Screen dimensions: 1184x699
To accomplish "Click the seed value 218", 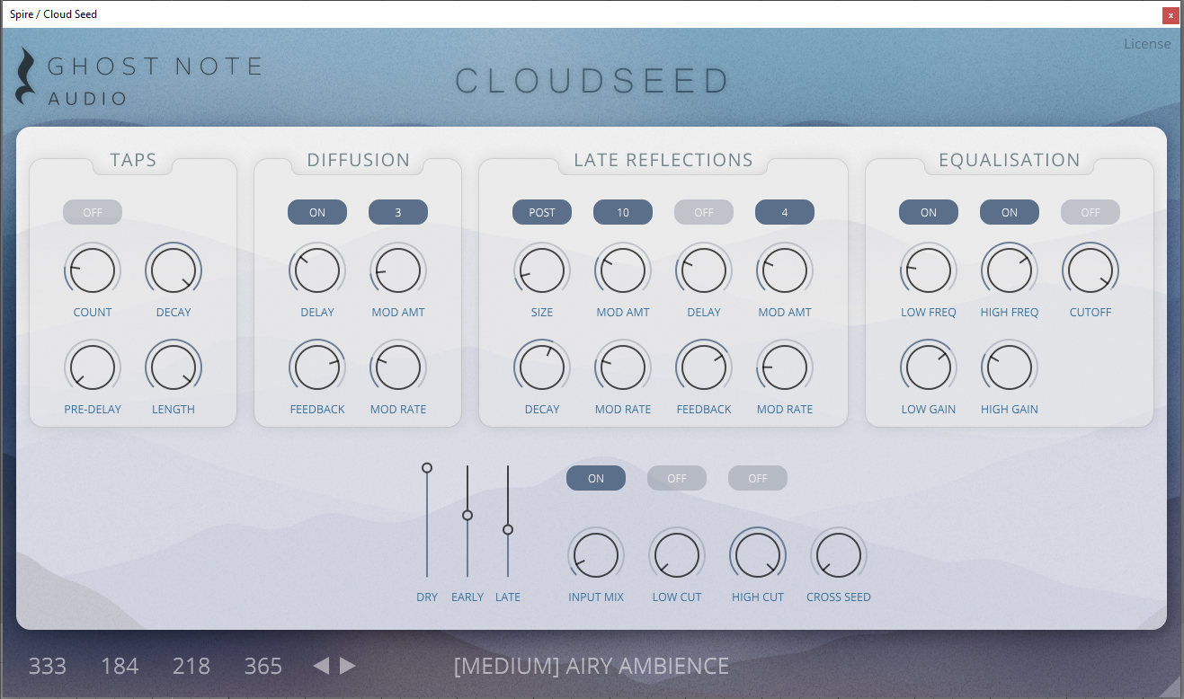I will click(x=191, y=667).
